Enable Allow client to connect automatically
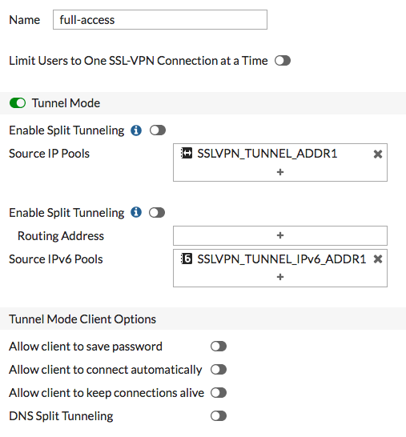Viewport: 406px width, 437px height. tap(219, 370)
